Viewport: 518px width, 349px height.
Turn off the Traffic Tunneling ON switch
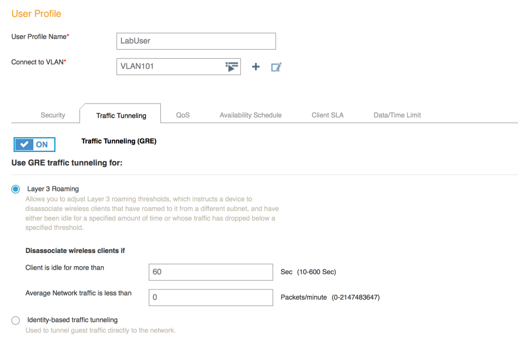tap(34, 144)
